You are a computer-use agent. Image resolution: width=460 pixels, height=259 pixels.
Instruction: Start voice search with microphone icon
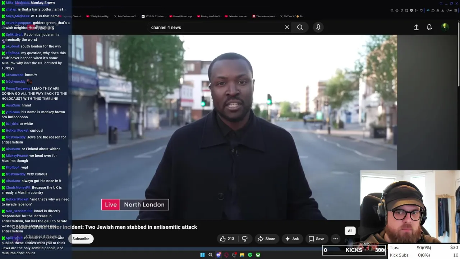[x=318, y=27]
